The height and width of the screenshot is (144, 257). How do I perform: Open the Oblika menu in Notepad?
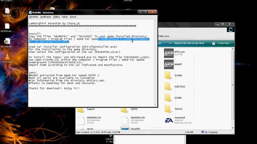point(56,17)
